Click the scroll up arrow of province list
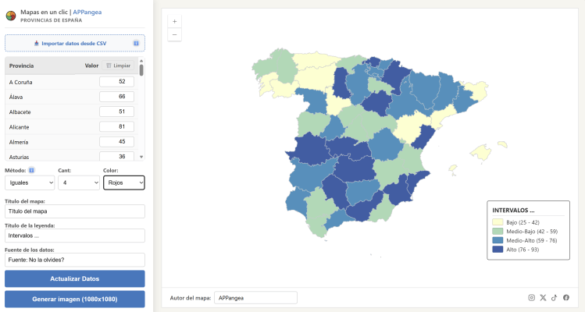The width and height of the screenshot is (585, 312). click(141, 60)
